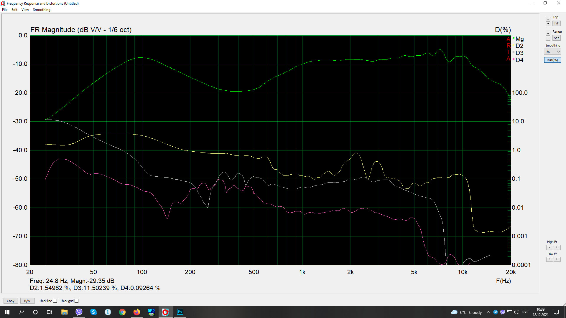This screenshot has width=566, height=318.
Task: Click the B/W button
Action: tap(27, 301)
